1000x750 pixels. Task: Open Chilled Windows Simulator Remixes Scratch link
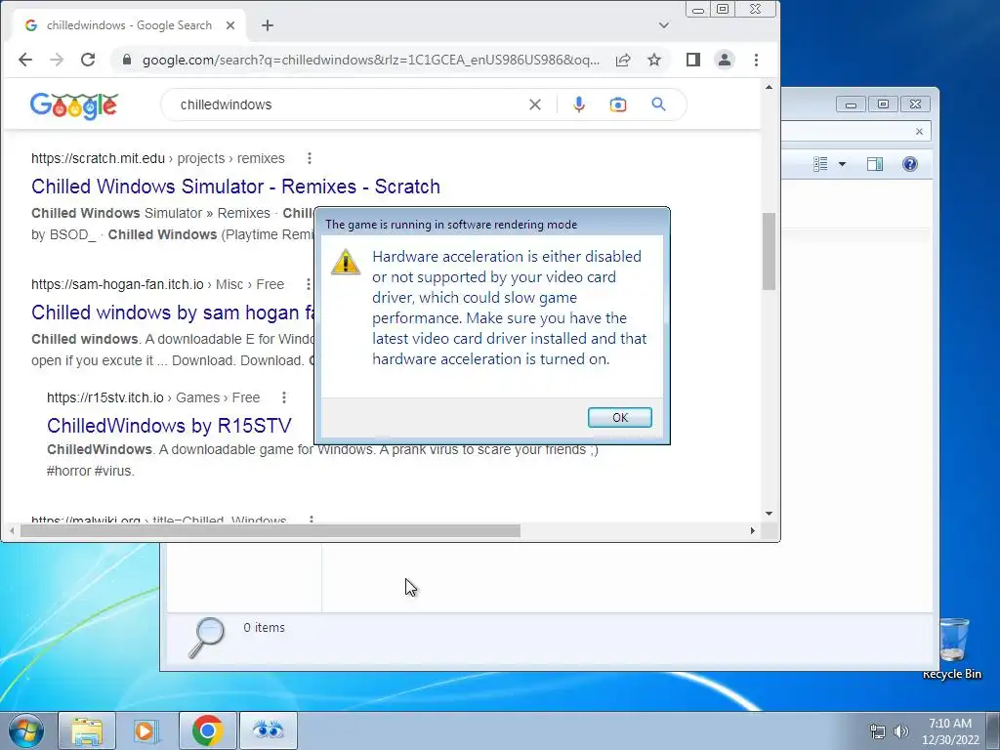(x=235, y=187)
